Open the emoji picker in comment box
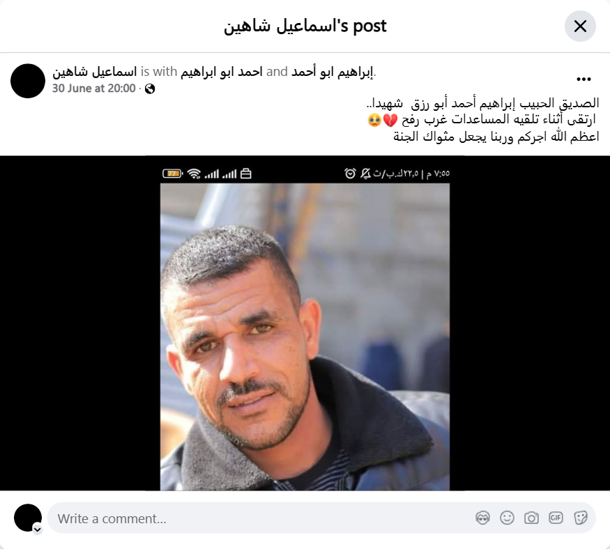Viewport: 610px width, 549px height. click(507, 518)
